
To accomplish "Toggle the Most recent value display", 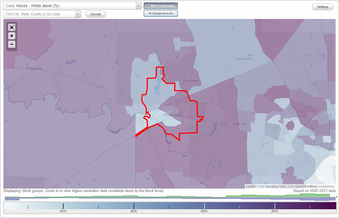I will [x=160, y=5].
